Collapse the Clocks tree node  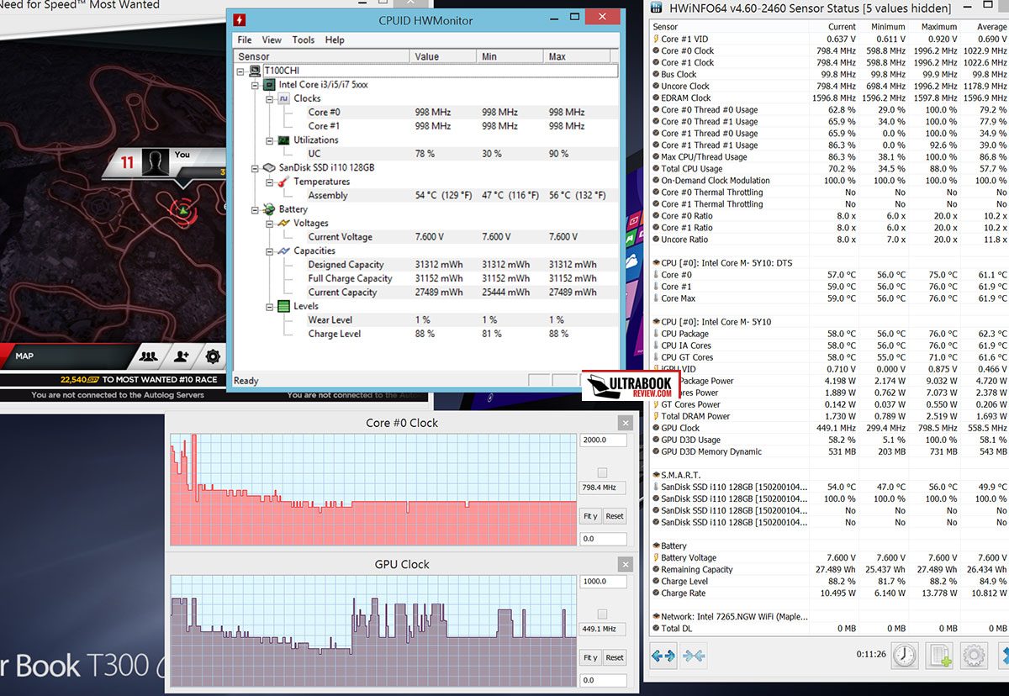coord(270,98)
